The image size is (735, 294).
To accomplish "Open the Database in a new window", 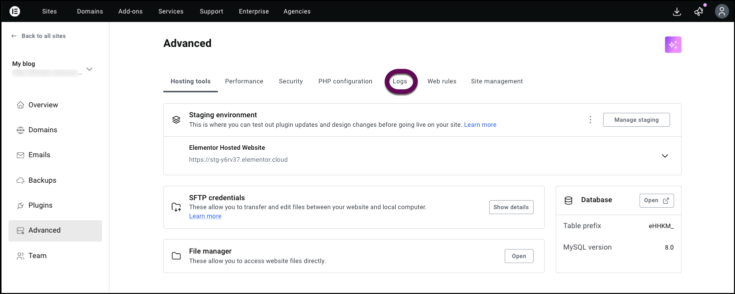I will [x=656, y=200].
